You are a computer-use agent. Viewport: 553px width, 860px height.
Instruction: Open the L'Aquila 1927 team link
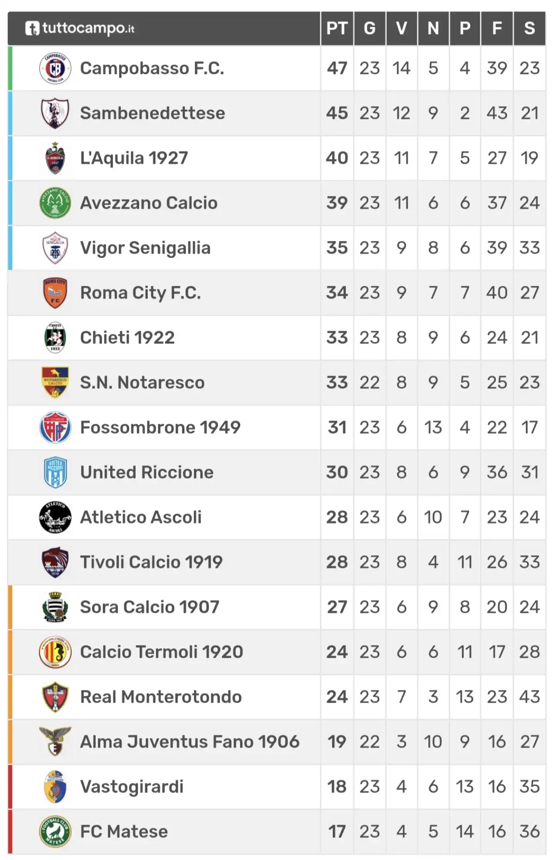pos(134,158)
